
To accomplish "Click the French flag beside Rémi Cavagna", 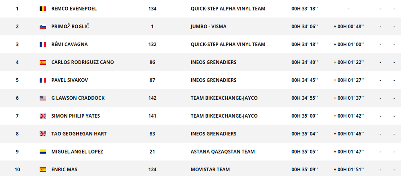I will (43, 45).
